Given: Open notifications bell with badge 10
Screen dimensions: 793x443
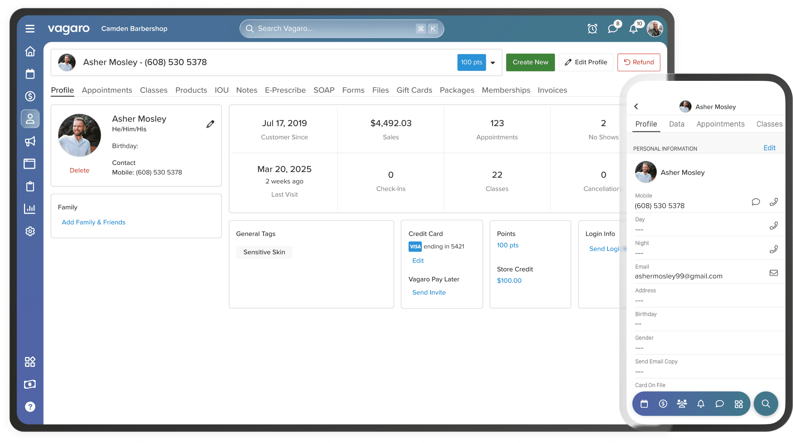Looking at the screenshot, I should pos(633,29).
